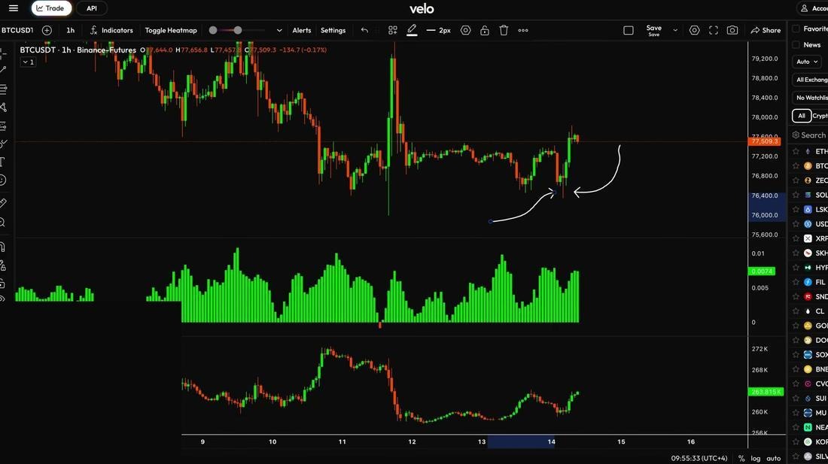The height and width of the screenshot is (464, 828).
Task: Expand the Save dropdown arrow
Action: (675, 31)
